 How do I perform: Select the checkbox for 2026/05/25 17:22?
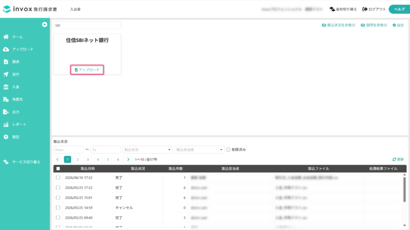tap(58, 188)
